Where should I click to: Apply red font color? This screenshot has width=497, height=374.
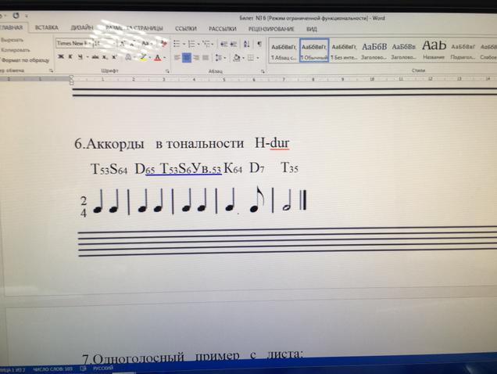pyautogui.click(x=158, y=58)
